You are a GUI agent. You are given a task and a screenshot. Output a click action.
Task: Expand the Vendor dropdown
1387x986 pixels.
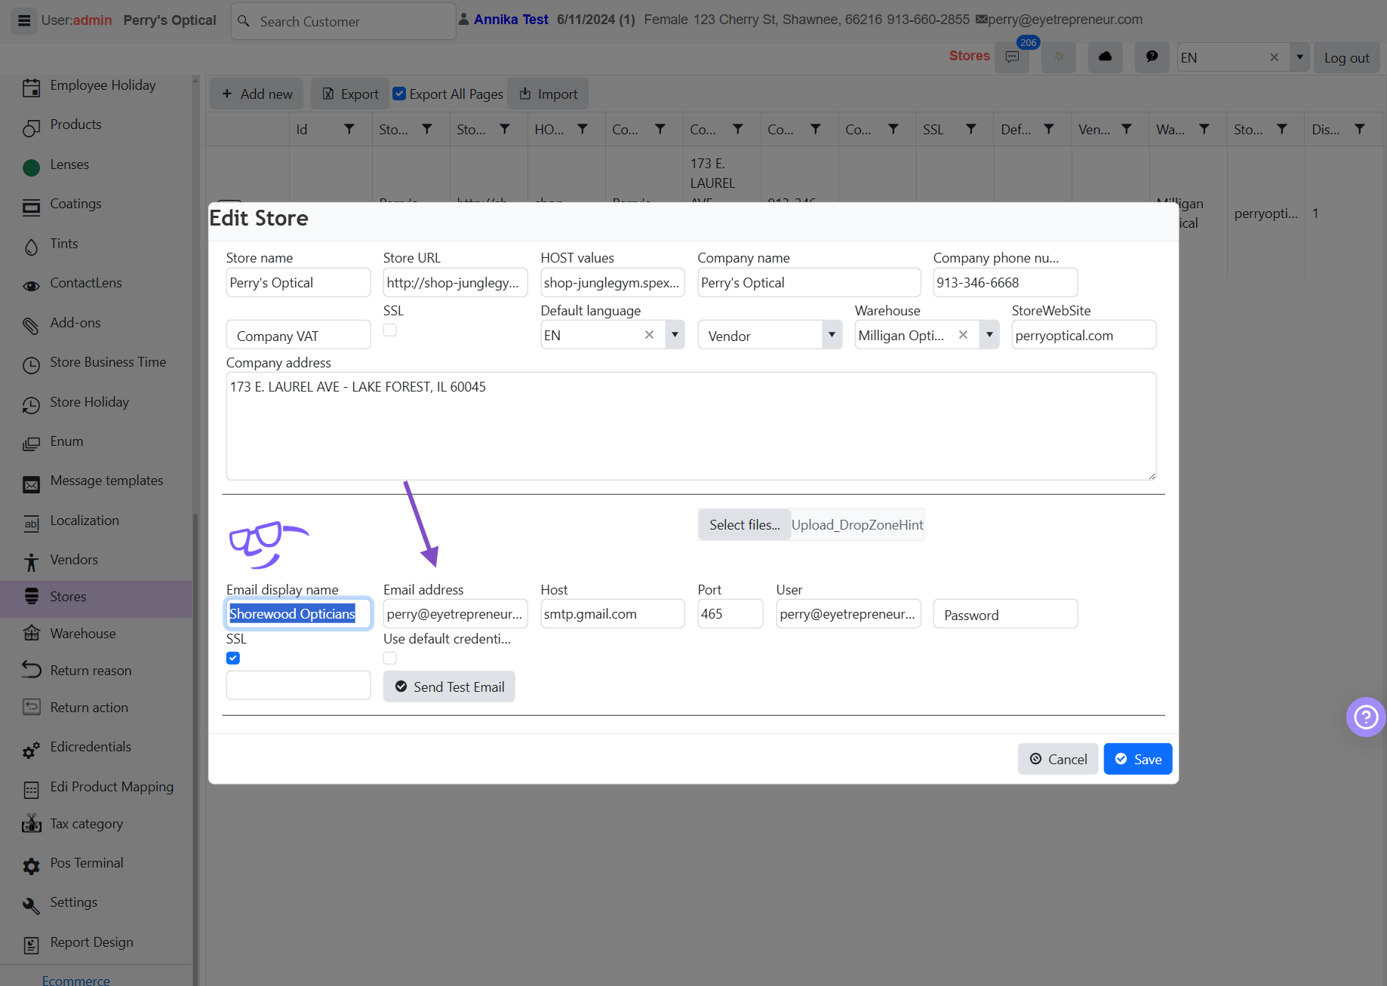[832, 335]
